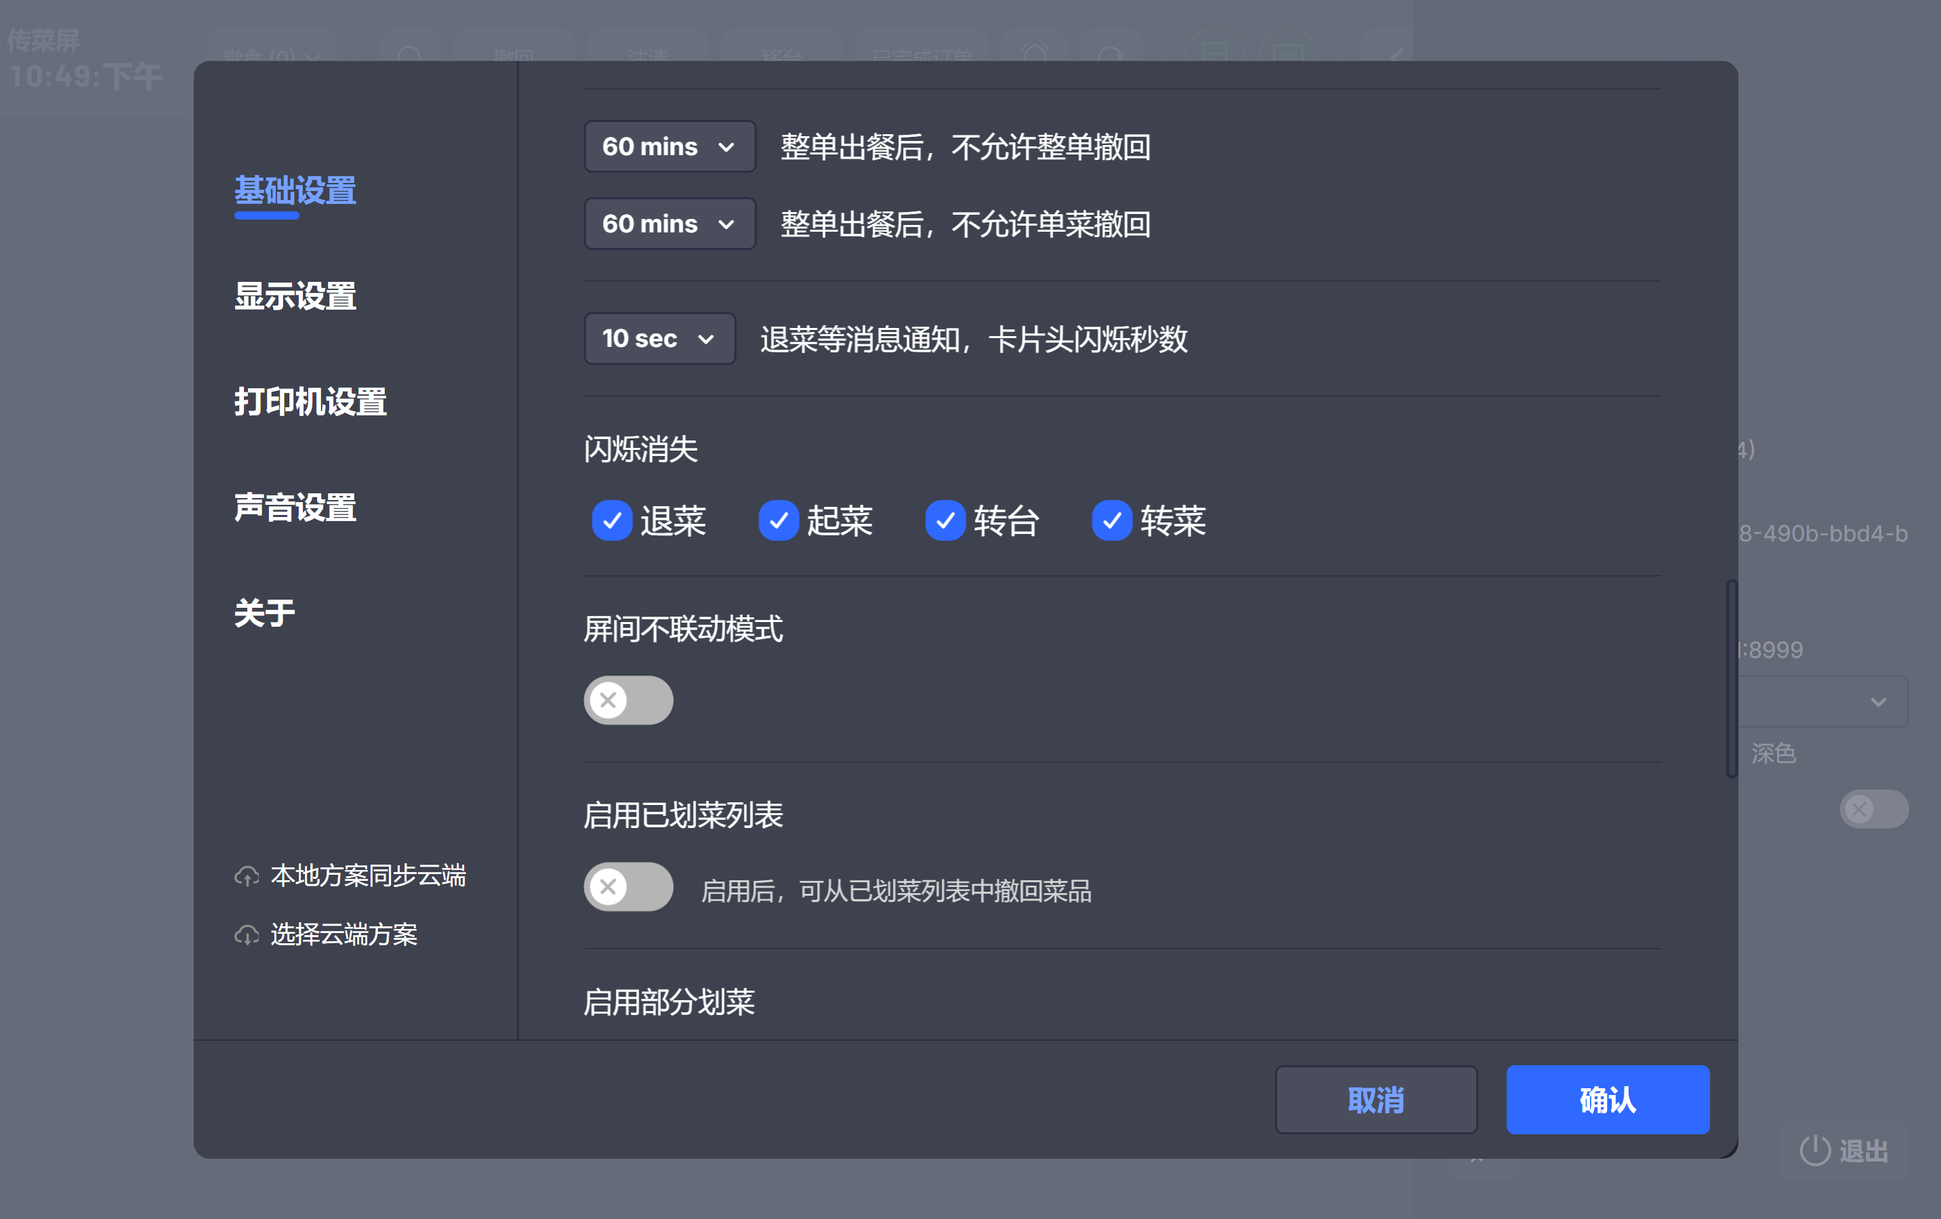Click the 传菜屏 title in background
The height and width of the screenshot is (1219, 1941).
43,40
